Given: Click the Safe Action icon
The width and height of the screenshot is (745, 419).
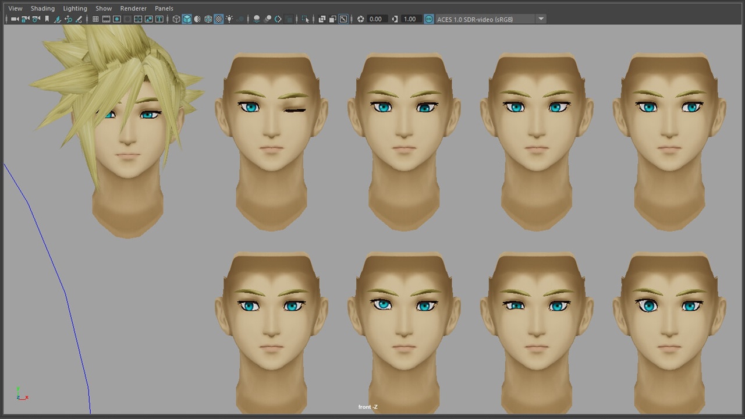Looking at the screenshot, I should point(148,19).
